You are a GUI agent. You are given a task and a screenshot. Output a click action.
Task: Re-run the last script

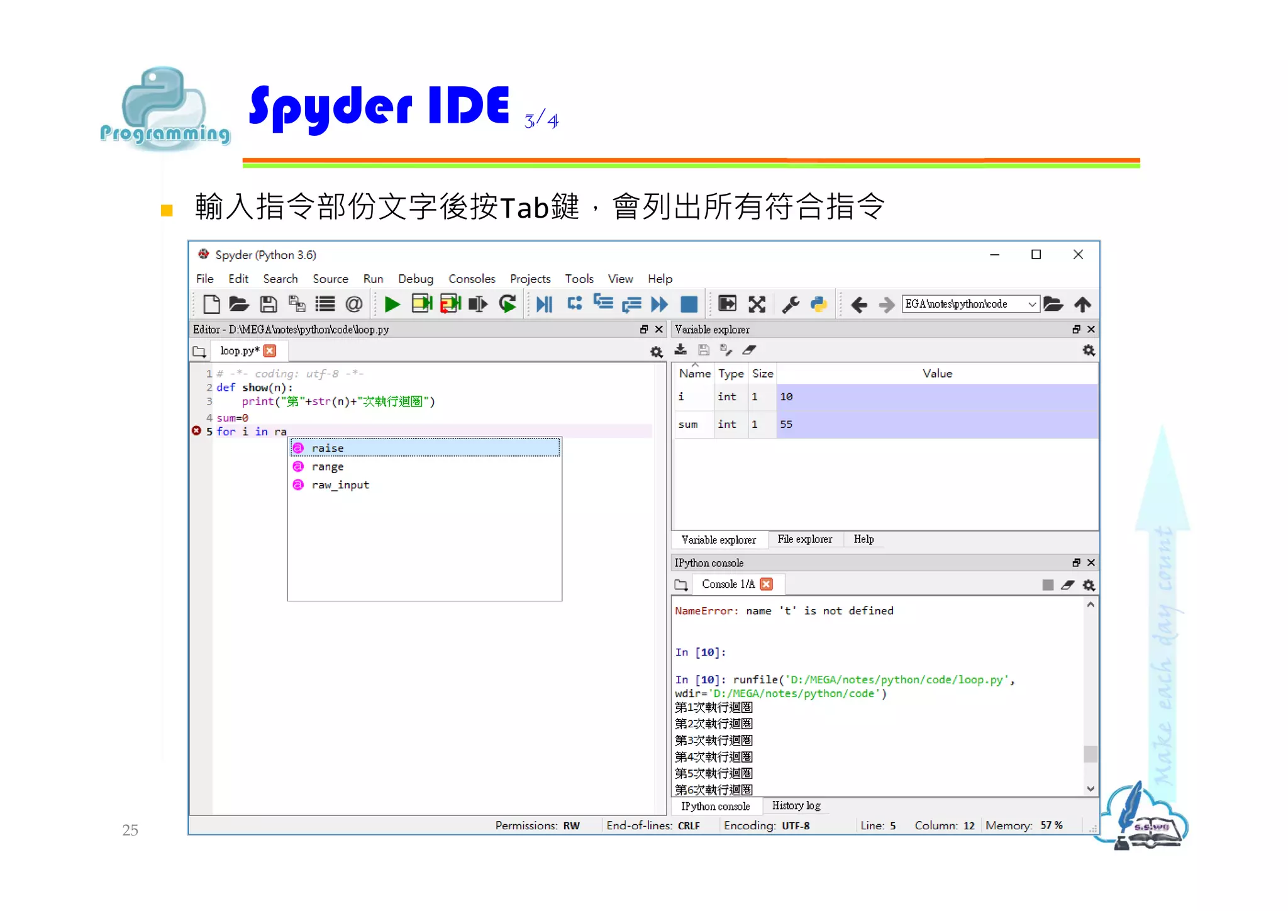pyautogui.click(x=508, y=305)
